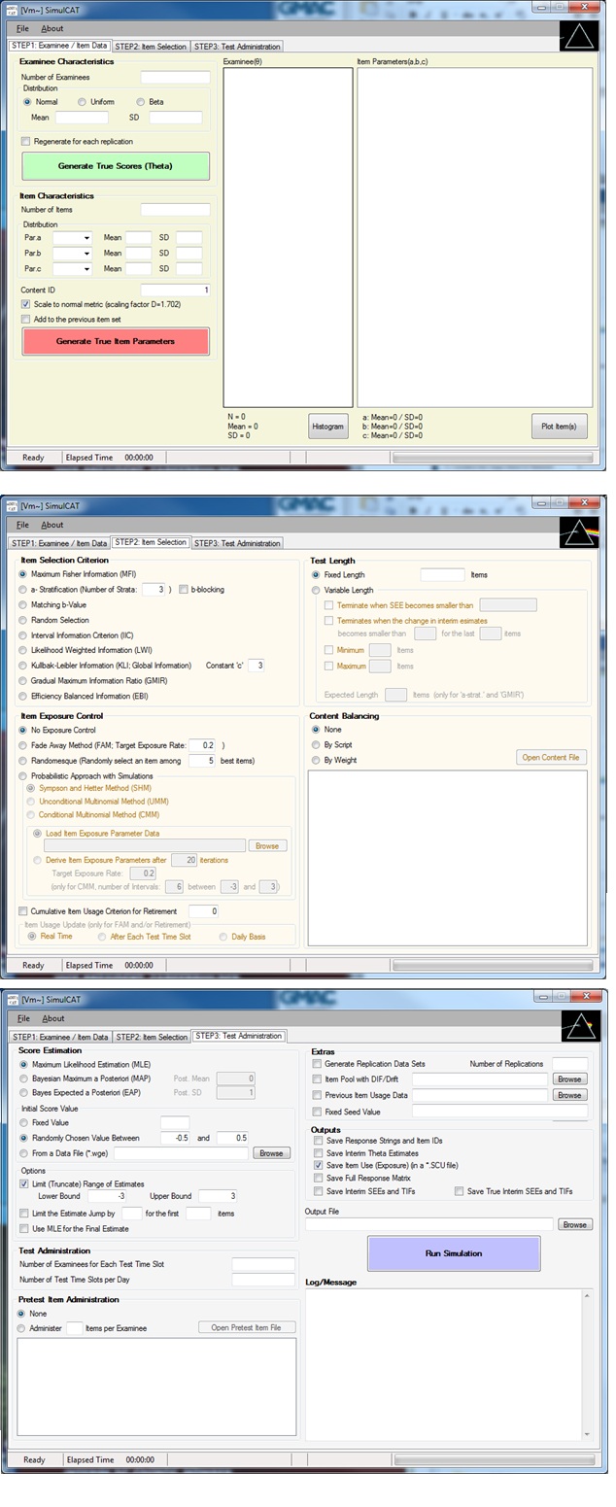Click the Open Content File button

point(551,758)
